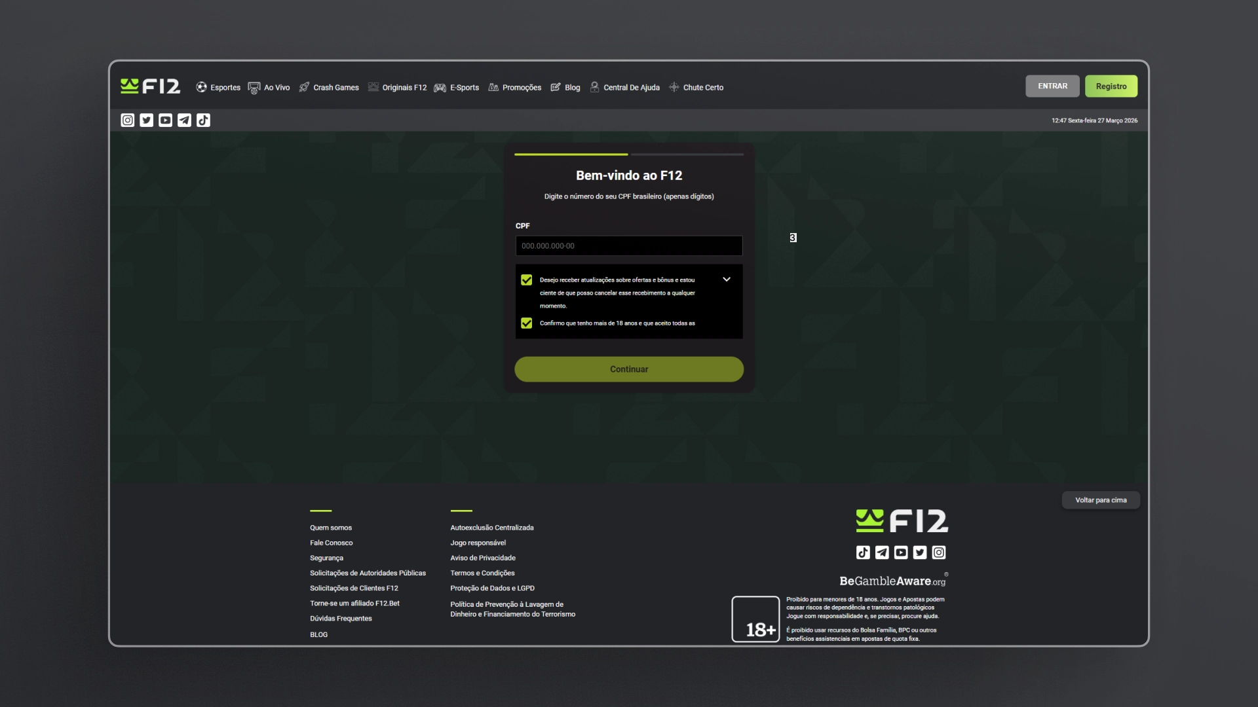Screen dimensions: 1258x707
Task: Open the Esportes menu item
Action: 218,87
